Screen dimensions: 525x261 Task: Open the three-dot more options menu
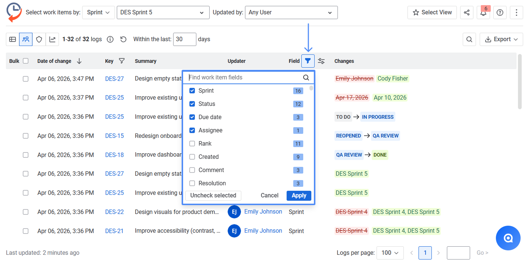(x=517, y=12)
